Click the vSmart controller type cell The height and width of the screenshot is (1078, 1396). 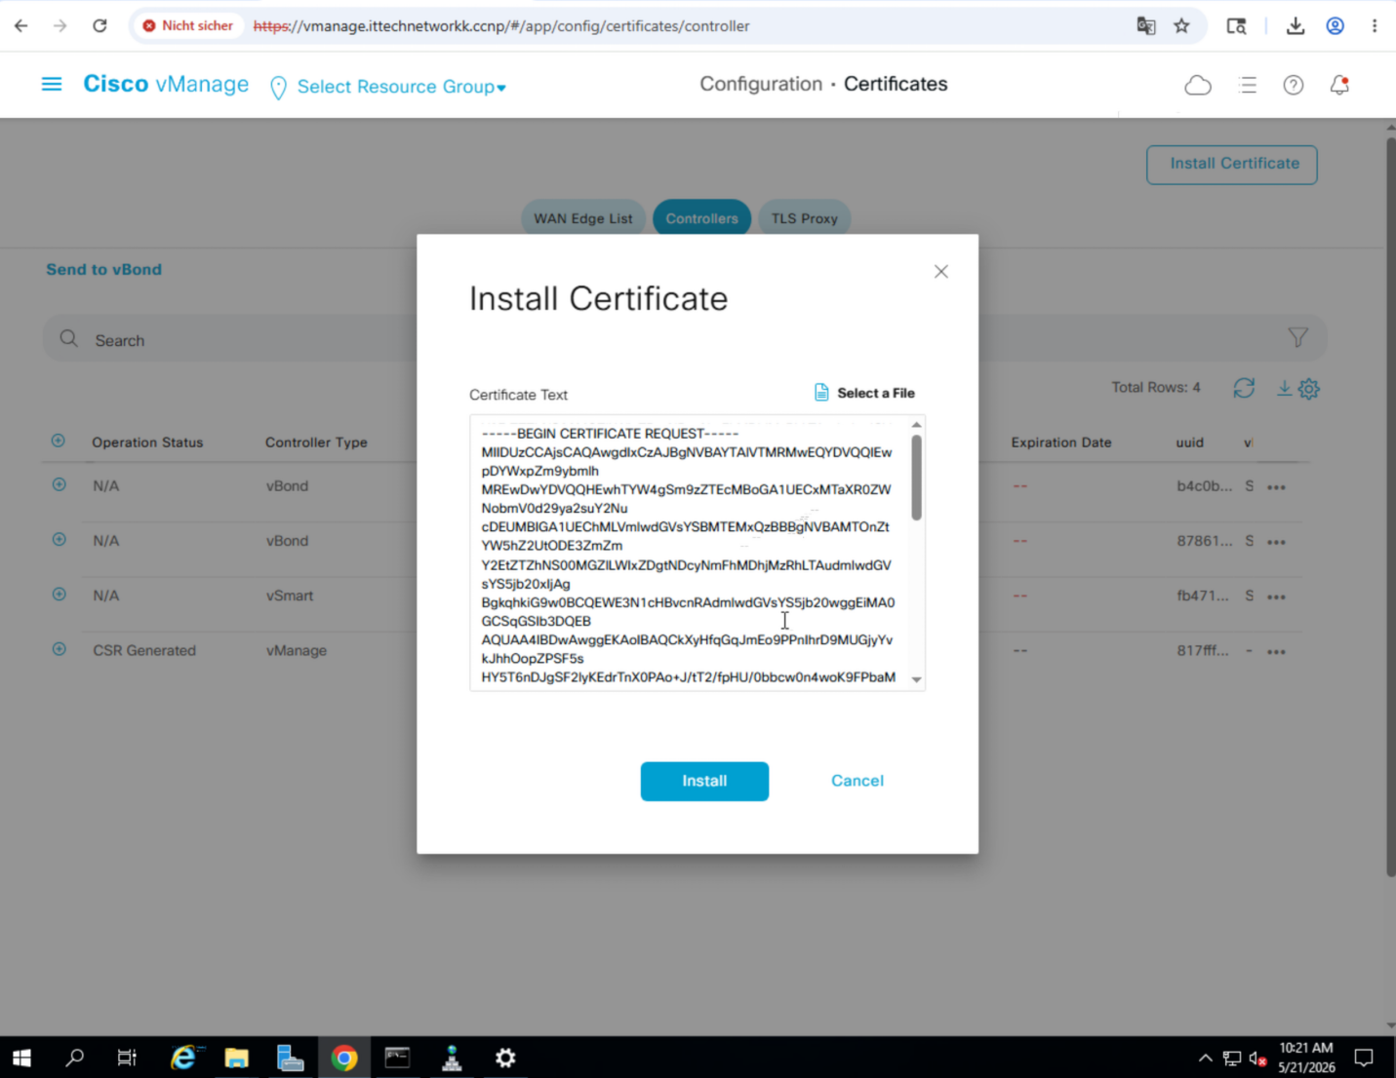coord(290,596)
